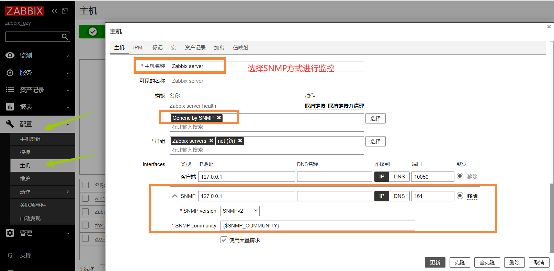
Task: Click the 管理 gear icon
Action: tap(10, 233)
